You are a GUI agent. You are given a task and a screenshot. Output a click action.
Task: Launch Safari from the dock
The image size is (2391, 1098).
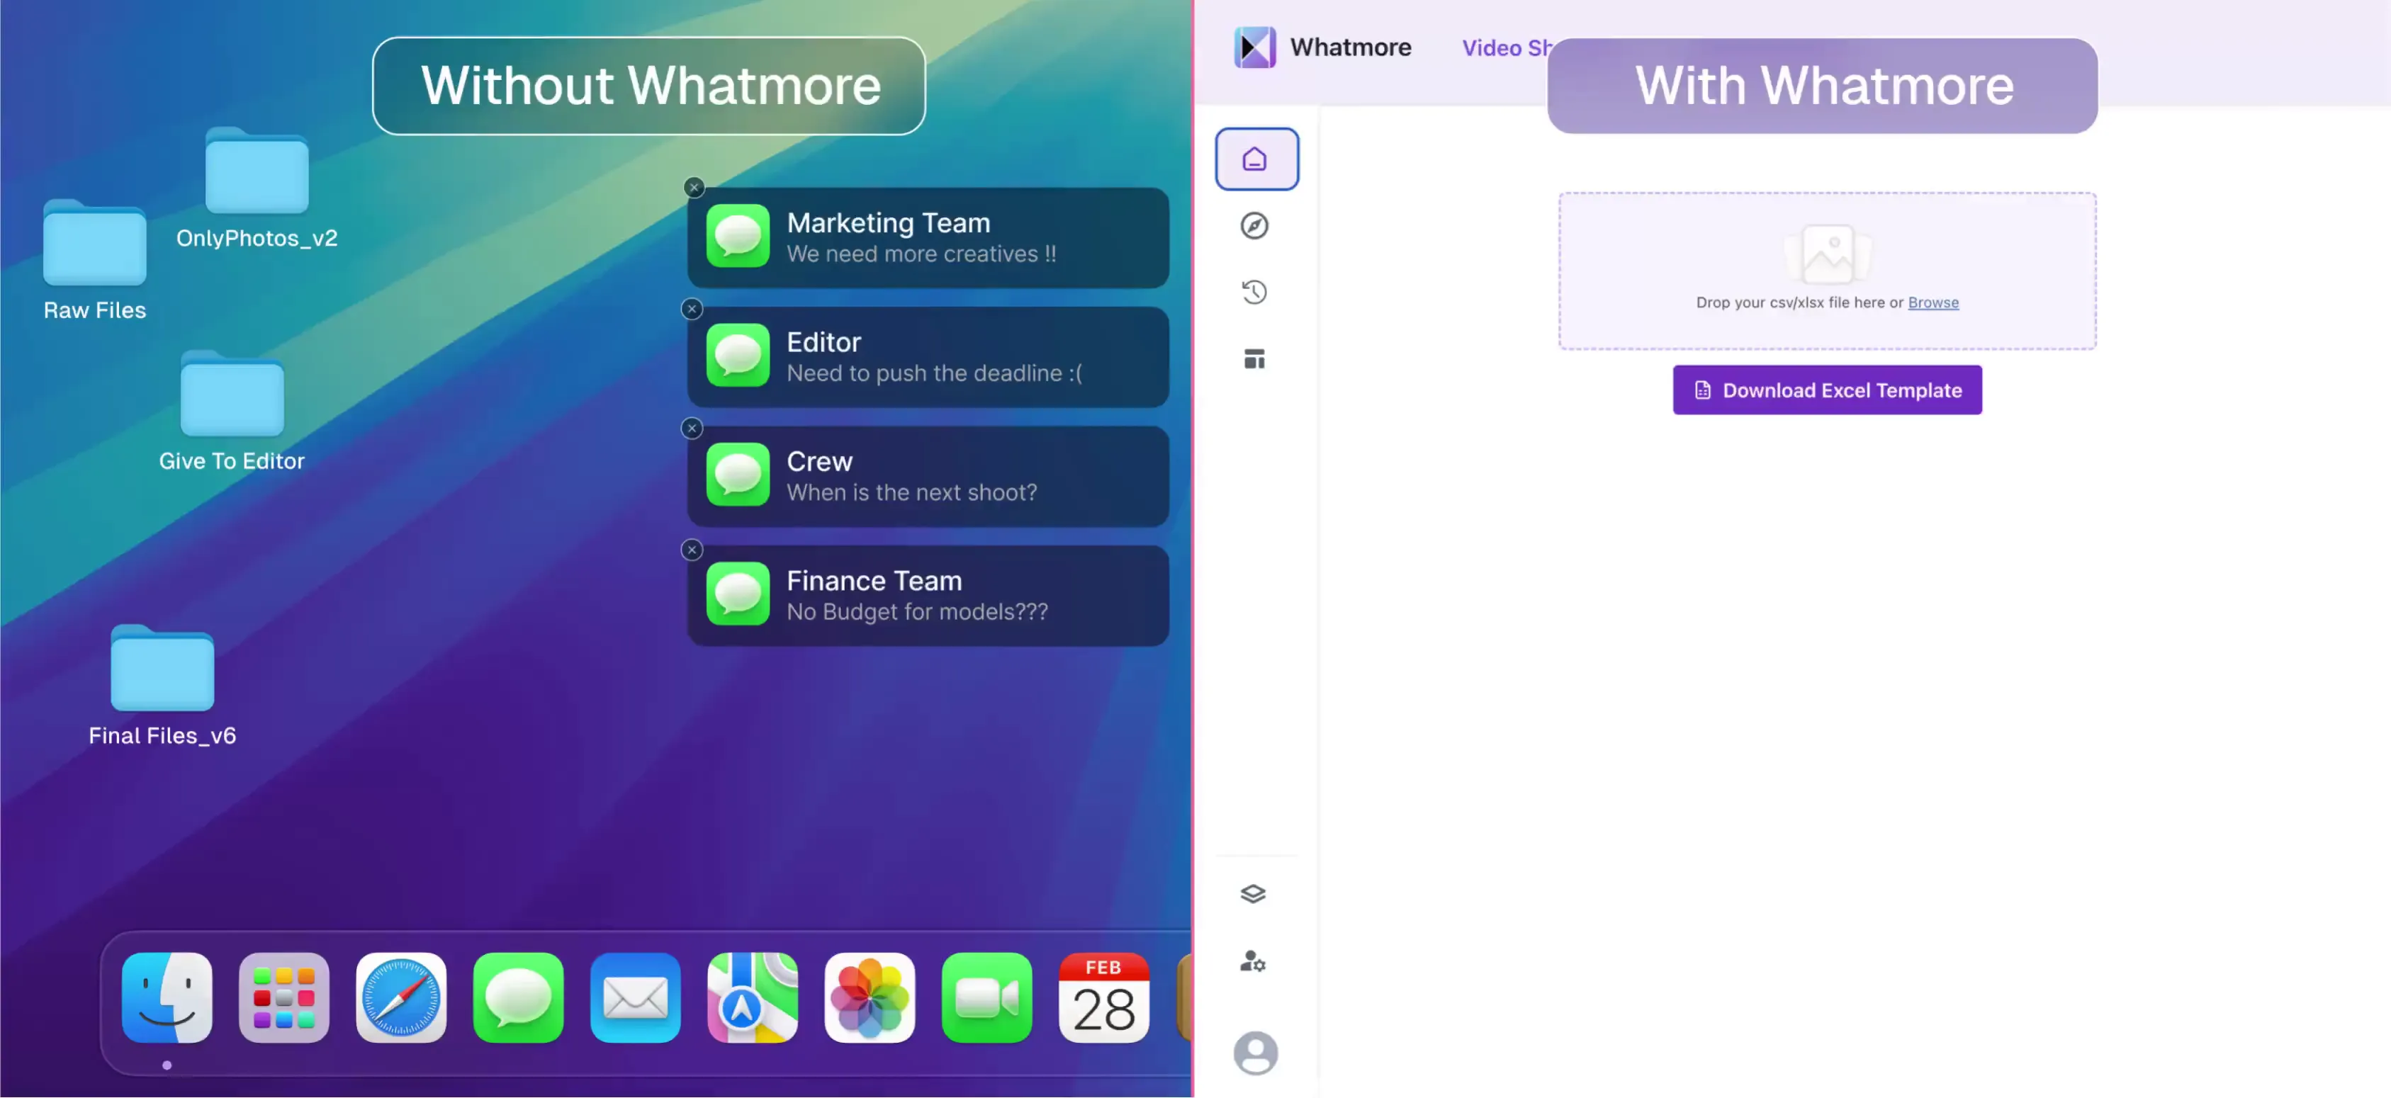coord(401,997)
